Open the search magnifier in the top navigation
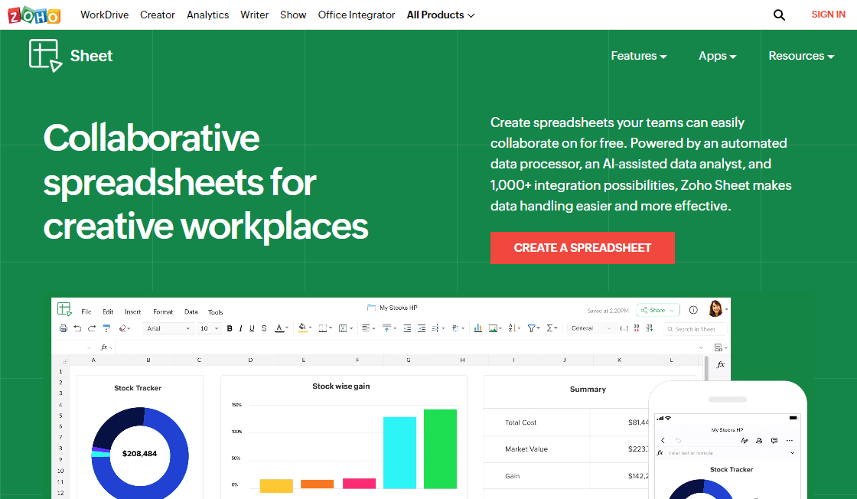The width and height of the screenshot is (857, 499). [779, 15]
